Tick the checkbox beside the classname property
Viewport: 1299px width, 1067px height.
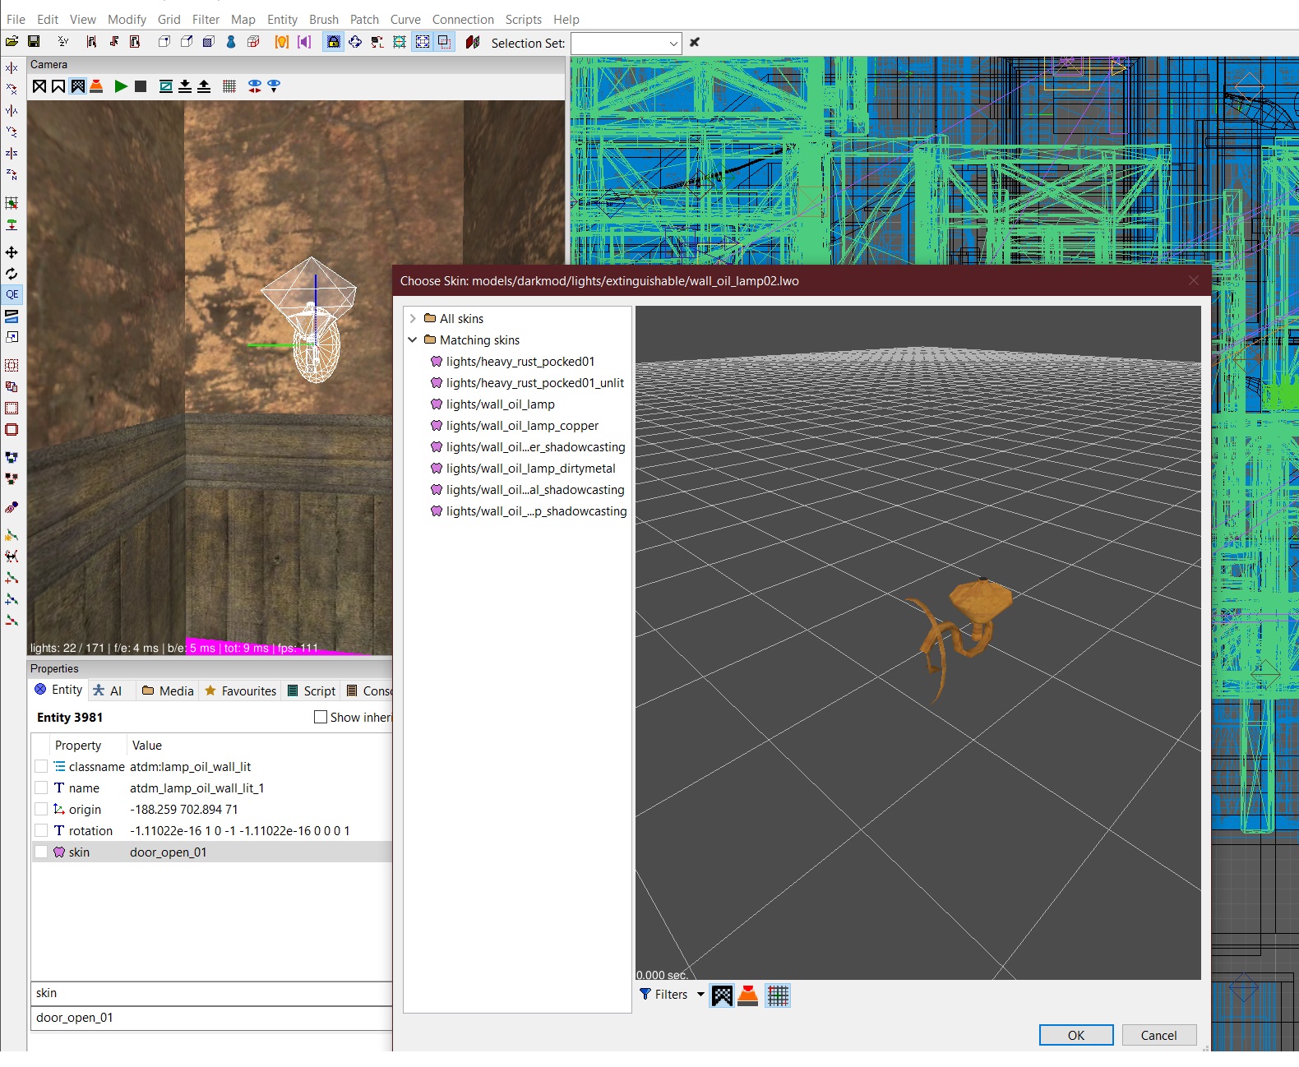41,767
